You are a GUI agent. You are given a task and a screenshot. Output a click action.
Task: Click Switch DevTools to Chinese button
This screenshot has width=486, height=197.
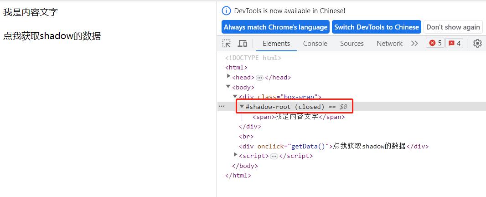[377, 27]
